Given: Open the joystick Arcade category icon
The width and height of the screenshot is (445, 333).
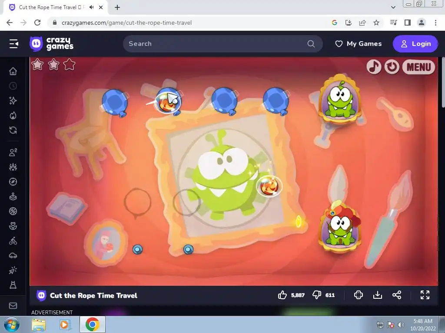Looking at the screenshot, I should tap(13, 196).
